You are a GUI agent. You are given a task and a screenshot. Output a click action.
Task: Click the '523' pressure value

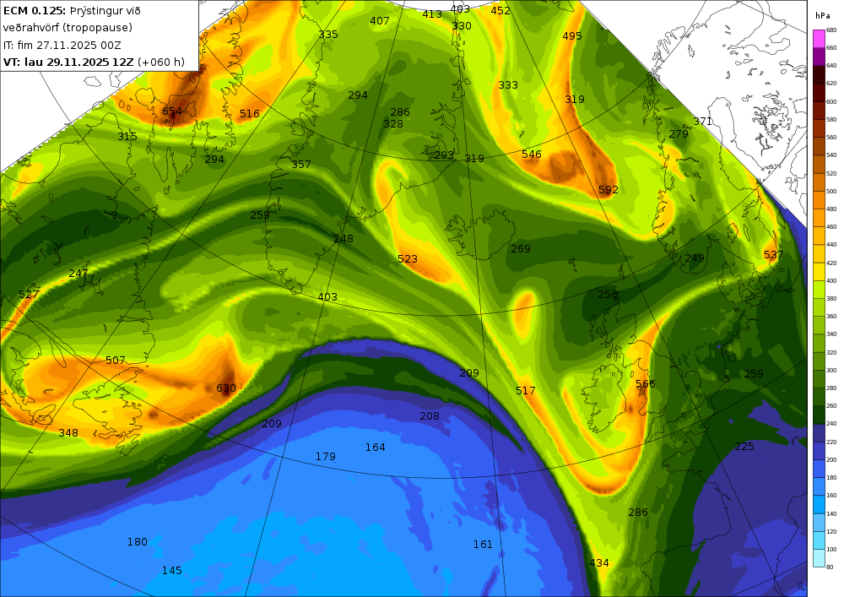[408, 259]
